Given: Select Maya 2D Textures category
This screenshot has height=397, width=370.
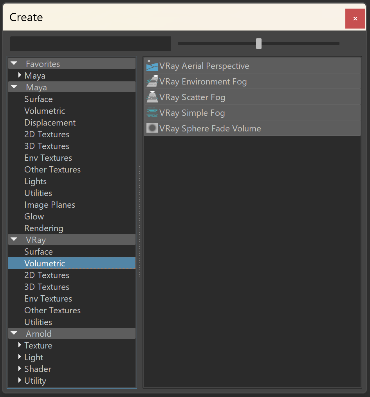Looking at the screenshot, I should click(47, 134).
